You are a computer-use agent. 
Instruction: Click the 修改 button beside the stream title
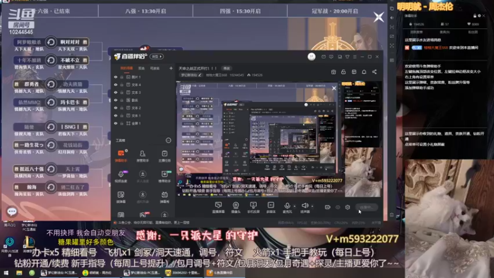coord(227,68)
